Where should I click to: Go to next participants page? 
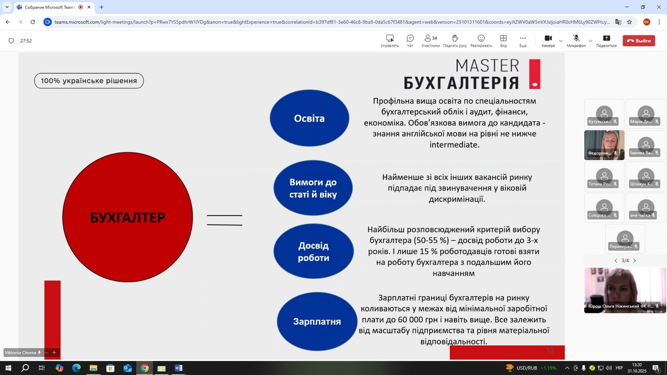pos(635,261)
